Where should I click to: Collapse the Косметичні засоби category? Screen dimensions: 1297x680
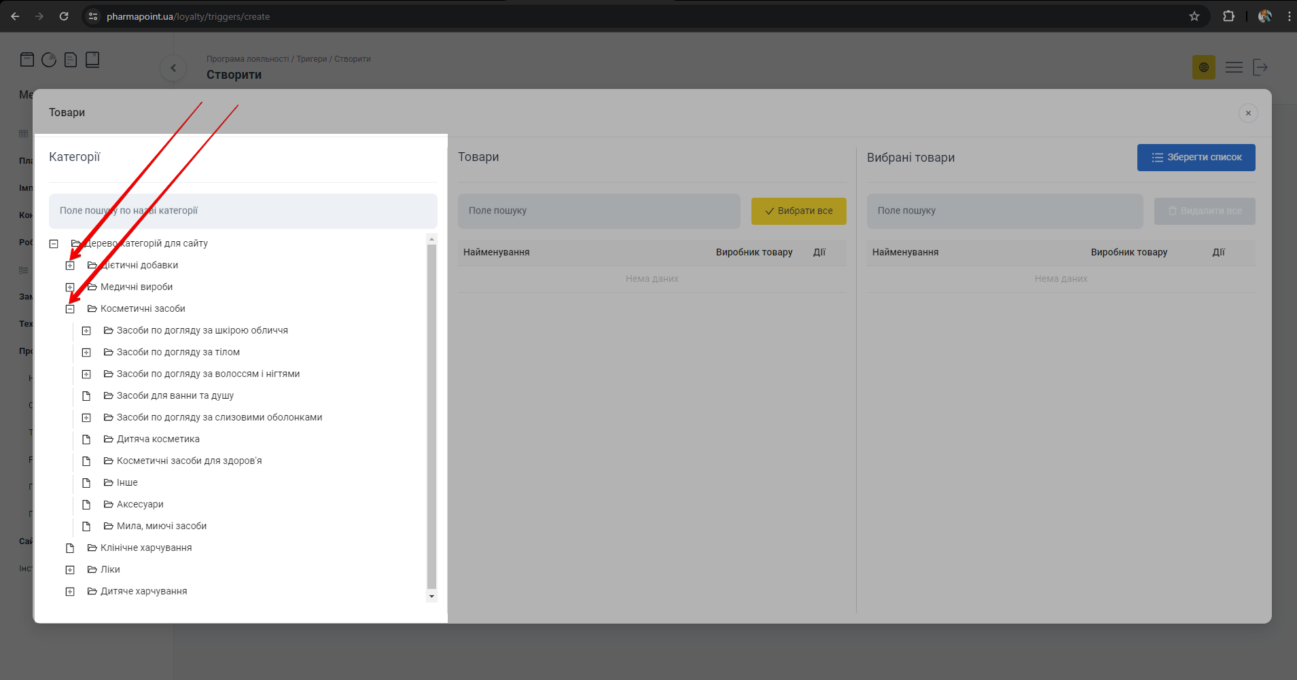coord(70,309)
